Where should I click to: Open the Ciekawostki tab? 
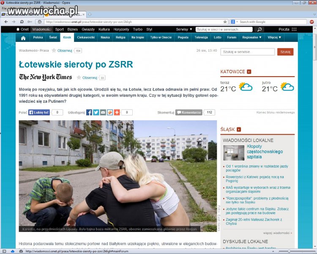point(86,38)
